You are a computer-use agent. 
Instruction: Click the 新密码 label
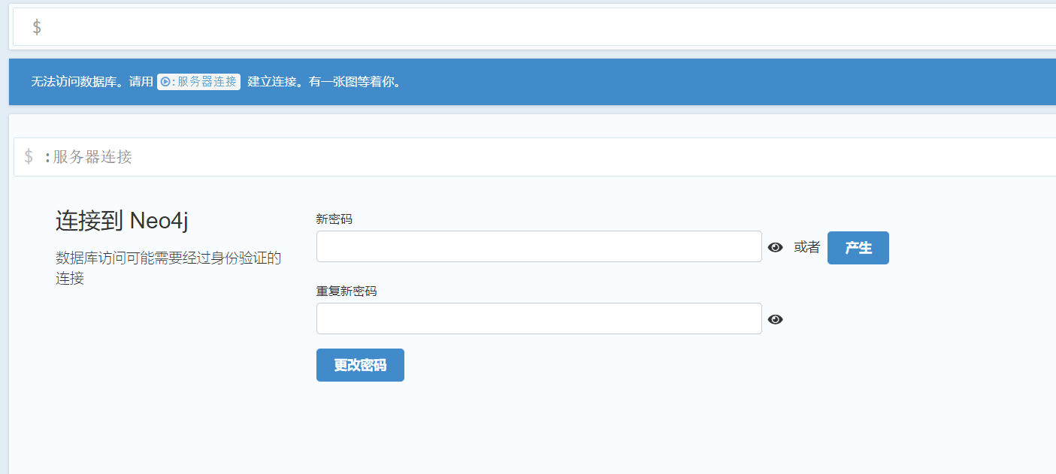pyautogui.click(x=334, y=219)
